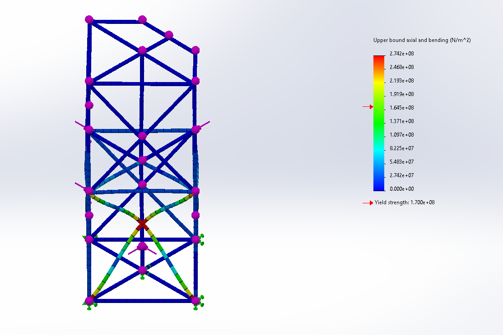Select the magenta load arrow at upper-left joint

tap(79, 124)
